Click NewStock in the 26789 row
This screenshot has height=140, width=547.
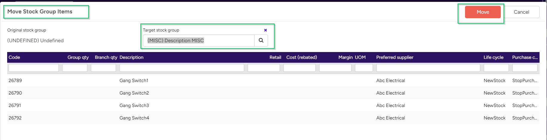click(495, 81)
